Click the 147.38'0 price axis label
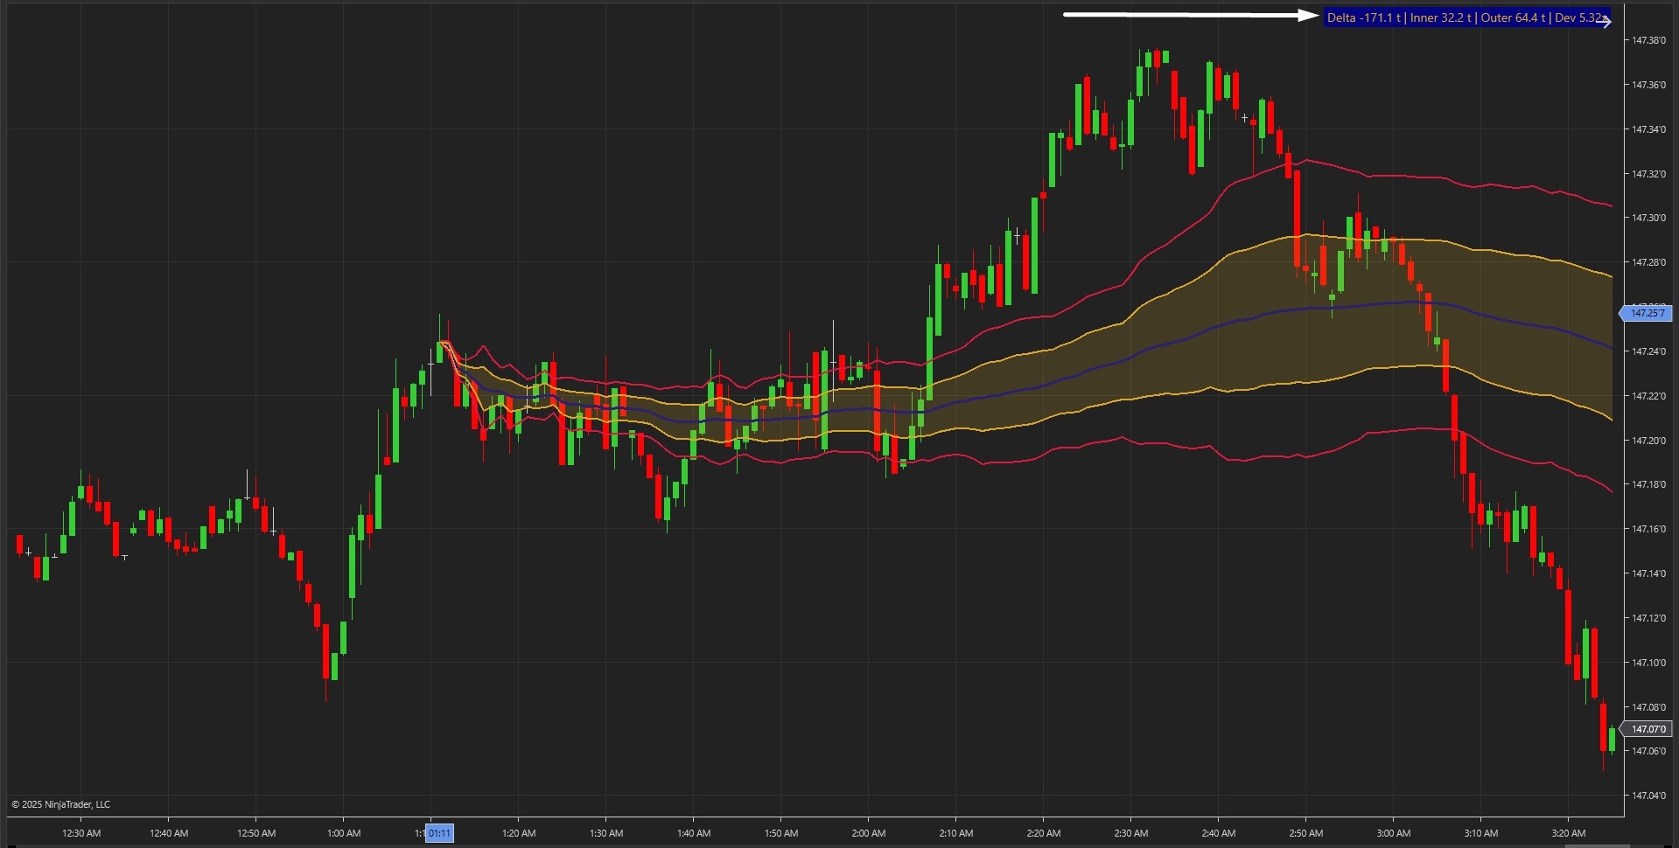 point(1648,38)
